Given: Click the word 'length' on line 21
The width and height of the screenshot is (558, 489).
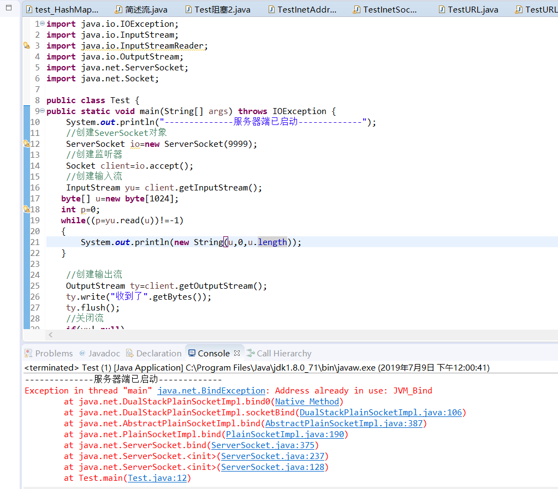Looking at the screenshot, I should coord(272,242).
